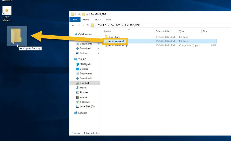Expand chevron after F on ACE in path
231x141 pixels.
(122, 25)
